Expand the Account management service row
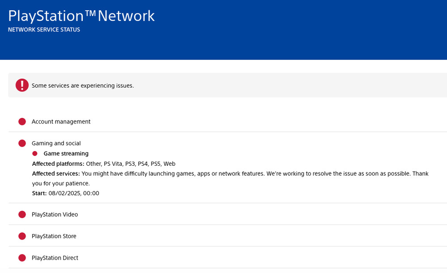Image resolution: width=447 pixels, height=273 pixels. (x=61, y=121)
